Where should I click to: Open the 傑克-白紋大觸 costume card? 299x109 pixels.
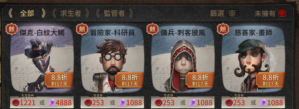click(x=42, y=59)
